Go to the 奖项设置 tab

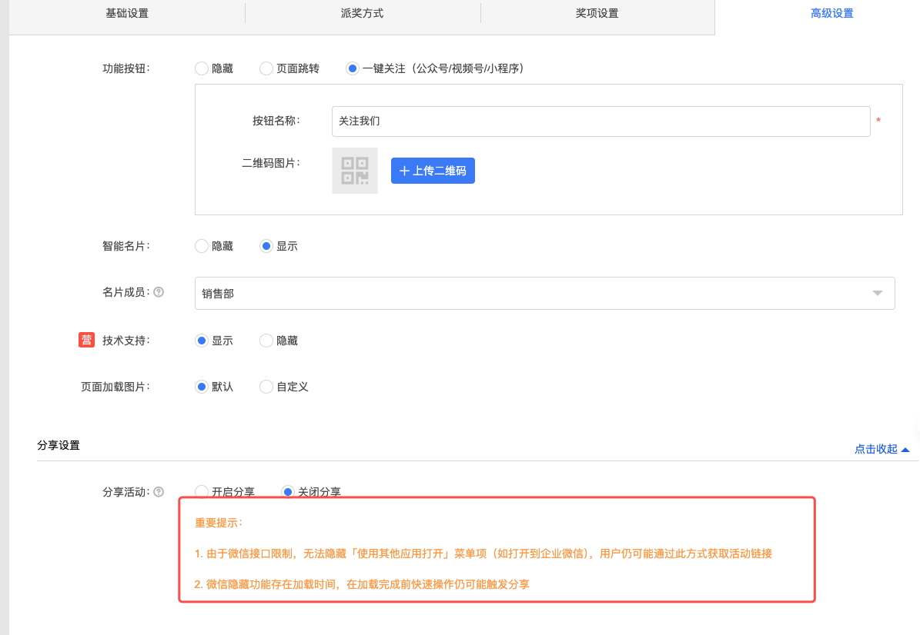coord(597,13)
